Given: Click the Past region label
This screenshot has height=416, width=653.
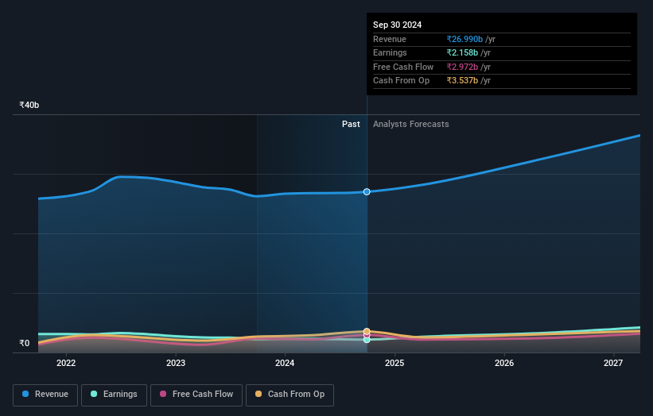Looking at the screenshot, I should point(351,124).
